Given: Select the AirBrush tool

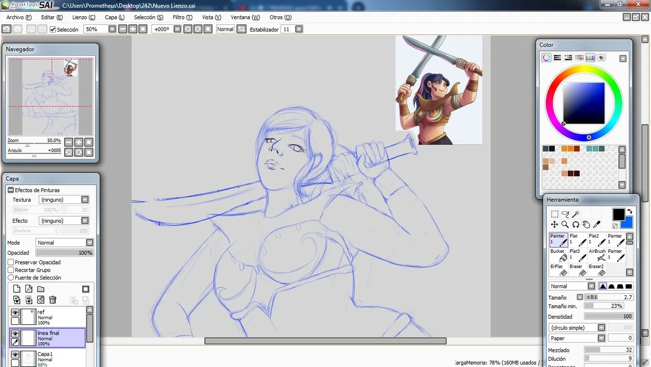Looking at the screenshot, I should pyautogui.click(x=597, y=255).
